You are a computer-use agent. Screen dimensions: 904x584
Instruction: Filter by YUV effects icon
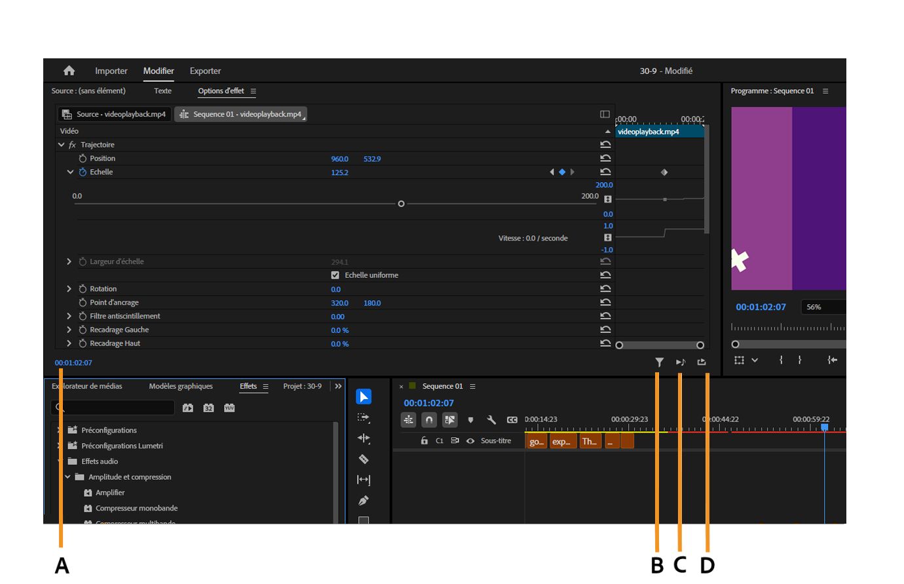tap(229, 408)
